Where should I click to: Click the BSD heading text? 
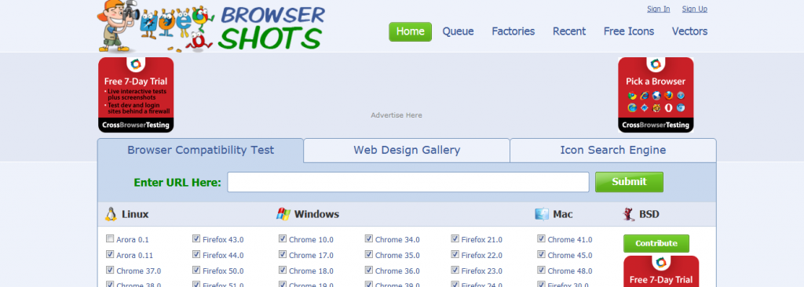649,214
